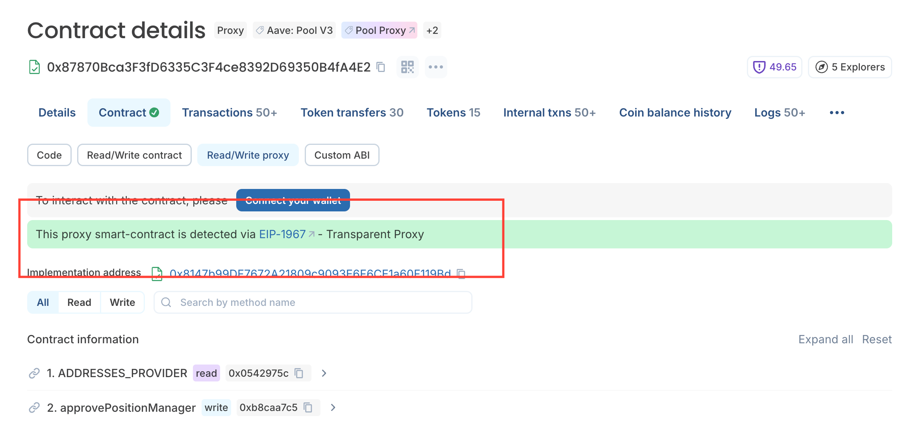This screenshot has height=422, width=904.
Task: Switch filter back to All methods
Action: [x=43, y=302]
